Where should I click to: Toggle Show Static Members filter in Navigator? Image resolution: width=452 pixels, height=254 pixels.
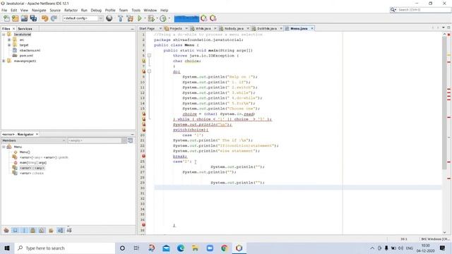pyautogui.click(x=24, y=231)
